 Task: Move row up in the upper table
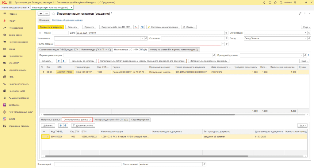coord(59,61)
